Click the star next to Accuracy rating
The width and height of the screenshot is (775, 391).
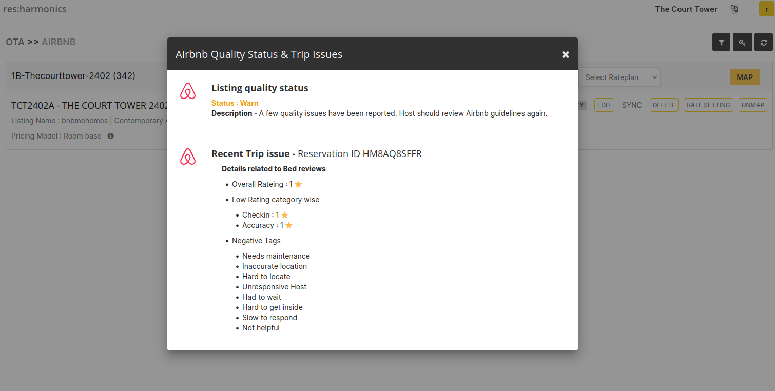289,225
